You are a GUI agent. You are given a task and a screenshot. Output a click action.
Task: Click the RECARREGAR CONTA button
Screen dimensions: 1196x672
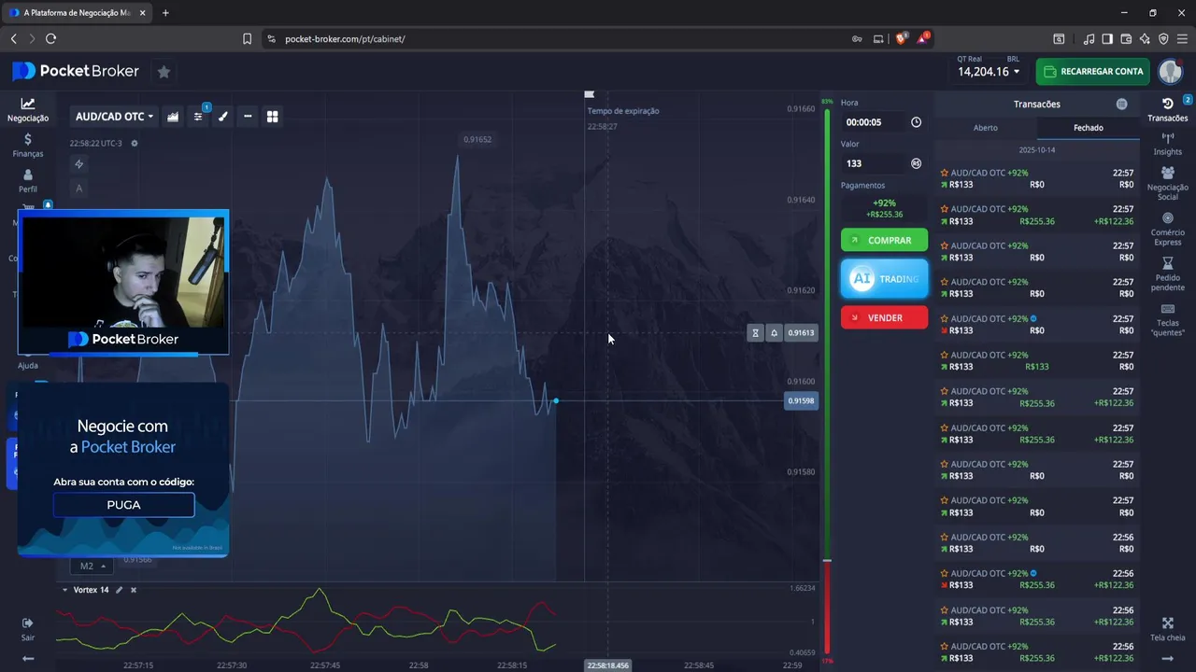pyautogui.click(x=1092, y=71)
